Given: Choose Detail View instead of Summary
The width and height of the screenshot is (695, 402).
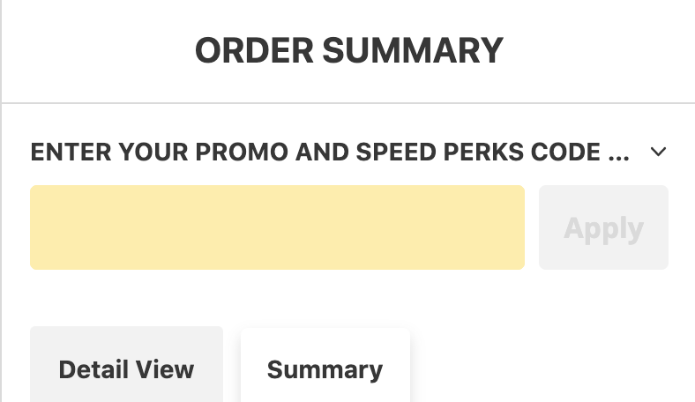Looking at the screenshot, I should pos(126,368).
